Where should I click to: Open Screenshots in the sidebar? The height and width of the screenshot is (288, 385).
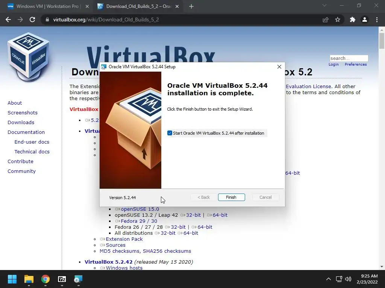tap(23, 112)
